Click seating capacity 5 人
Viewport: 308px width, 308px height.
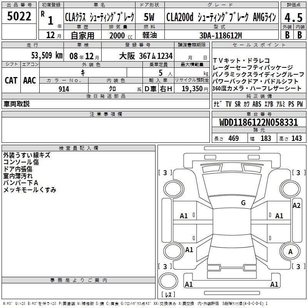pyautogui.click(x=166, y=73)
